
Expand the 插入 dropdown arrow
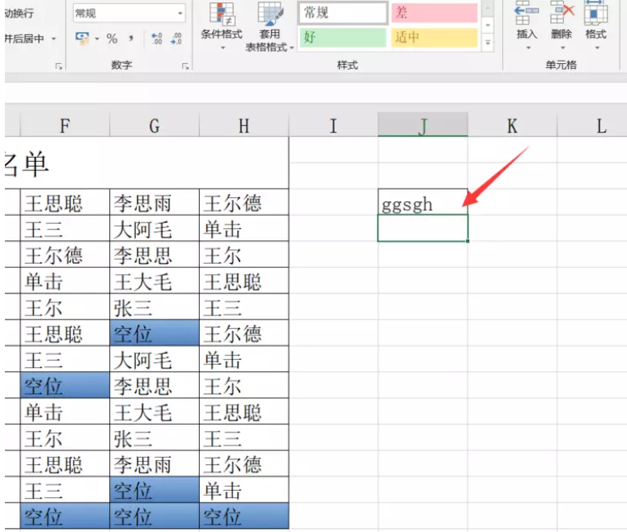(x=527, y=48)
